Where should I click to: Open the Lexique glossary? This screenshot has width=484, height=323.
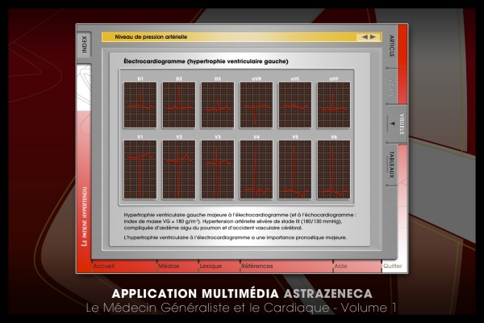pos(210,265)
